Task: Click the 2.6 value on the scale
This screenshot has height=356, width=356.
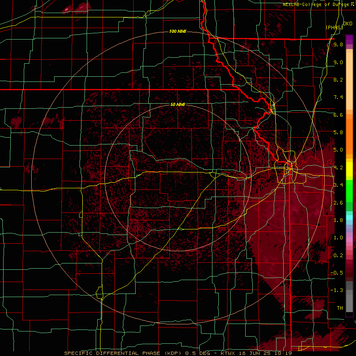Action: (338, 203)
